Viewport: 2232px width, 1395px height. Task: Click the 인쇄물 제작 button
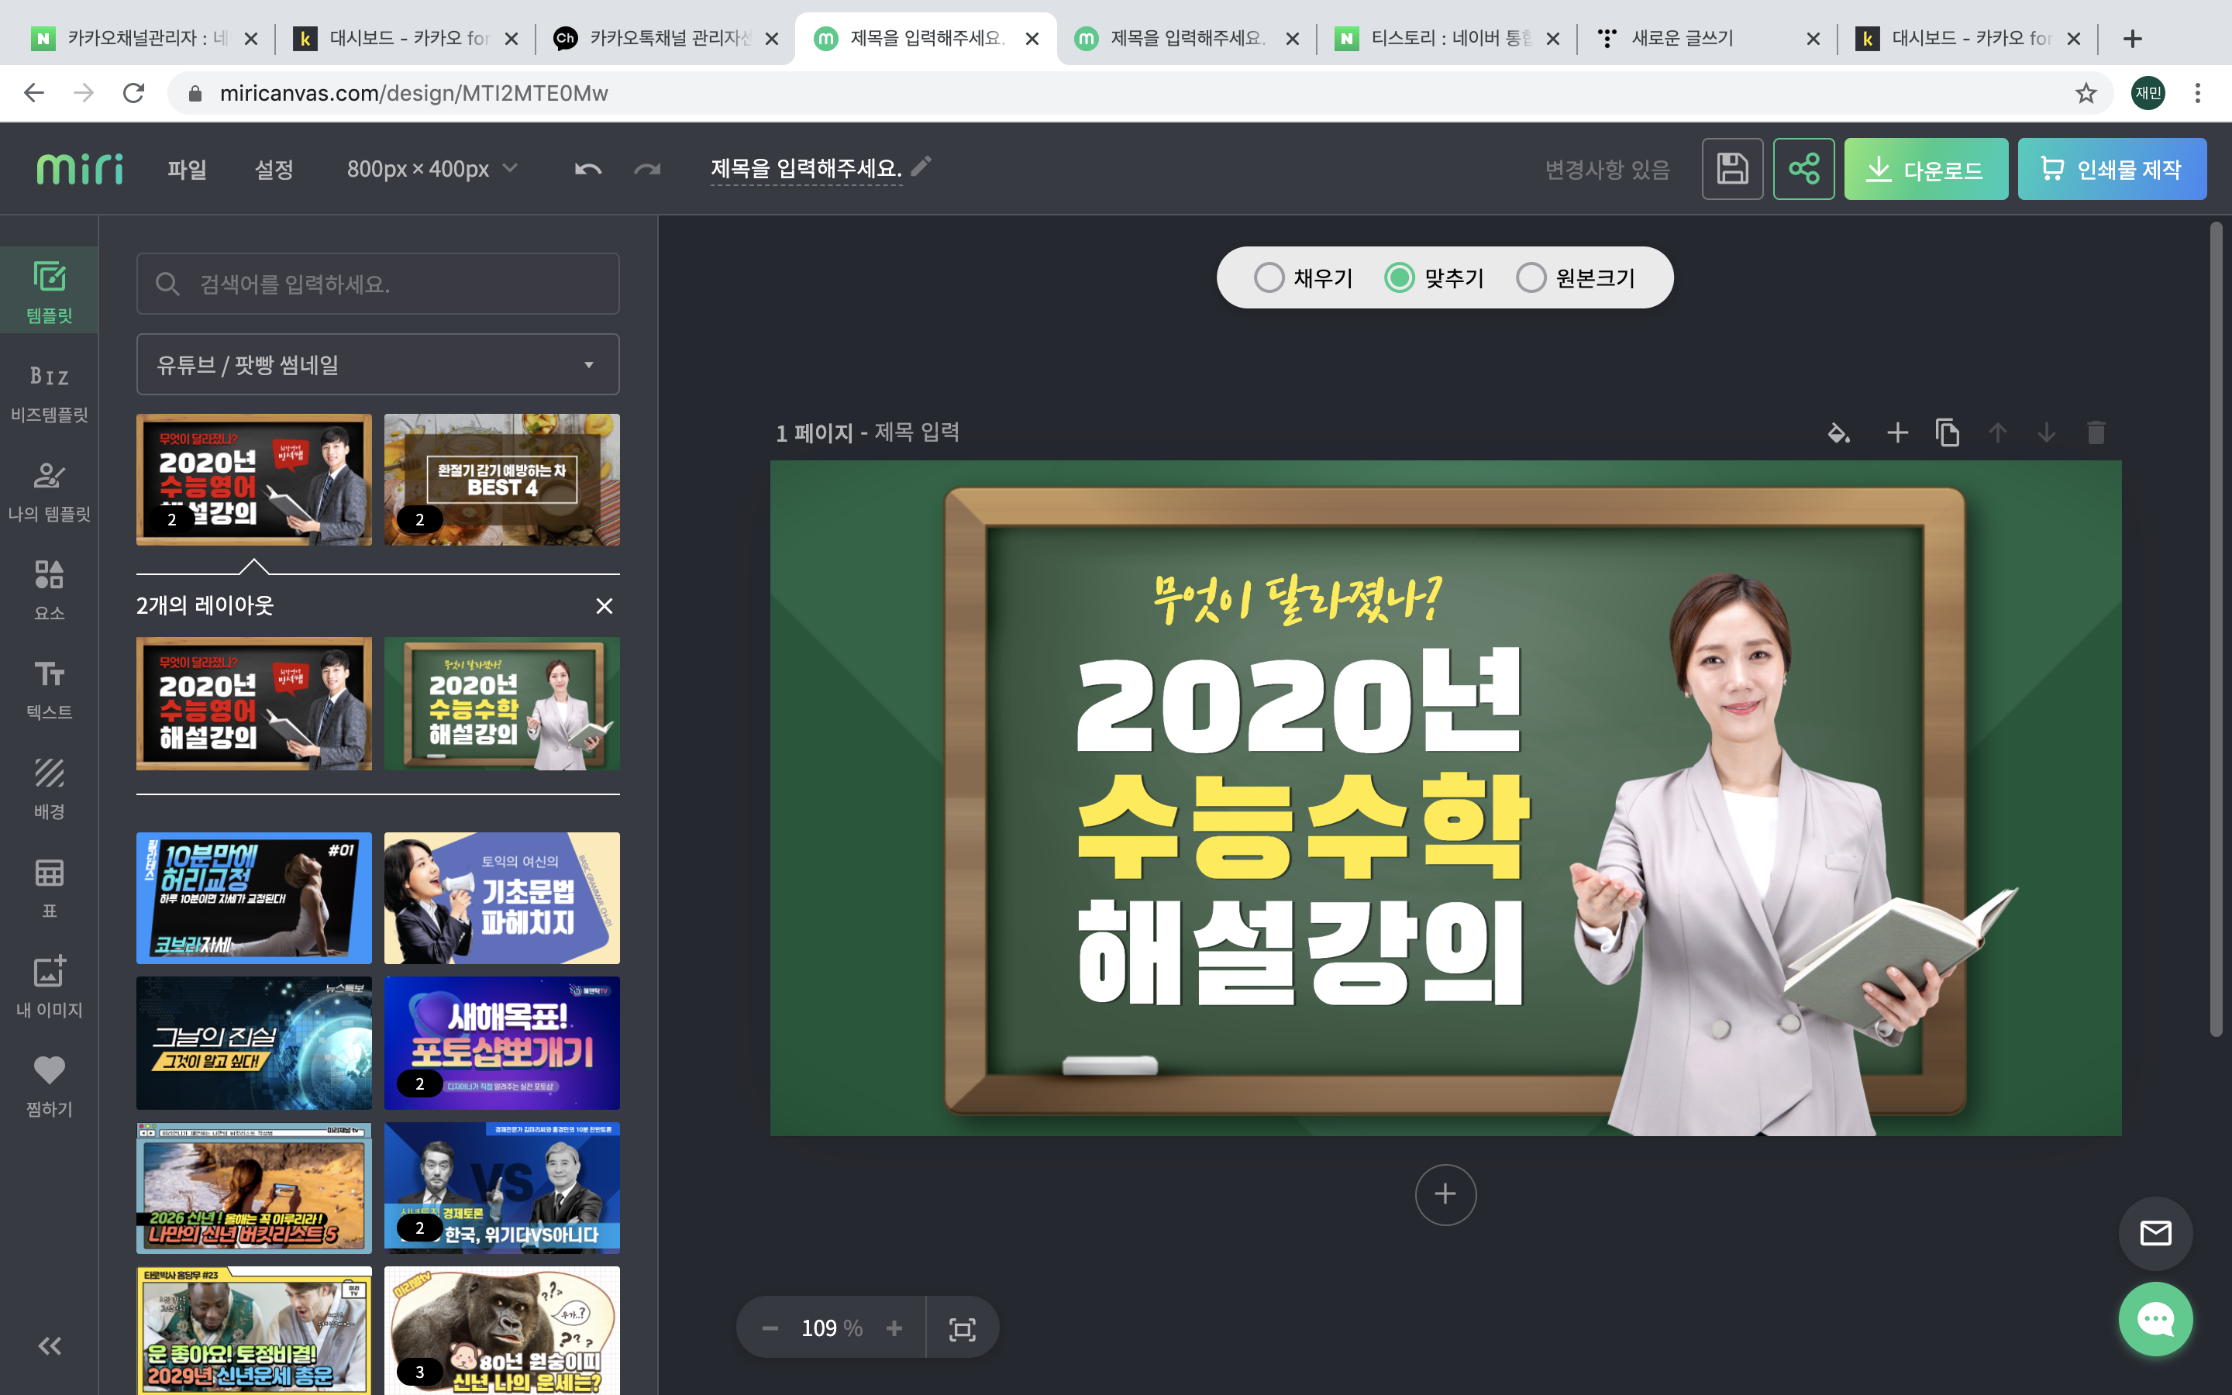[x=2111, y=169]
